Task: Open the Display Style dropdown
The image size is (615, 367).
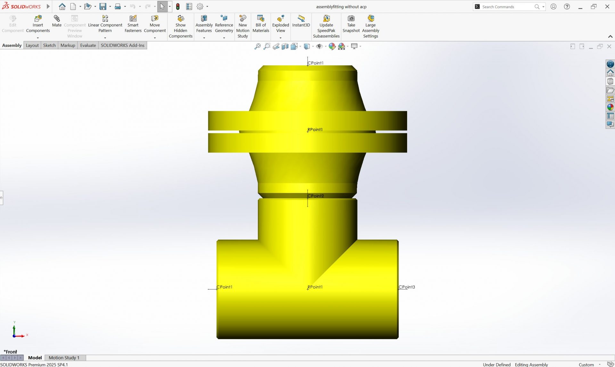Action: click(312, 46)
